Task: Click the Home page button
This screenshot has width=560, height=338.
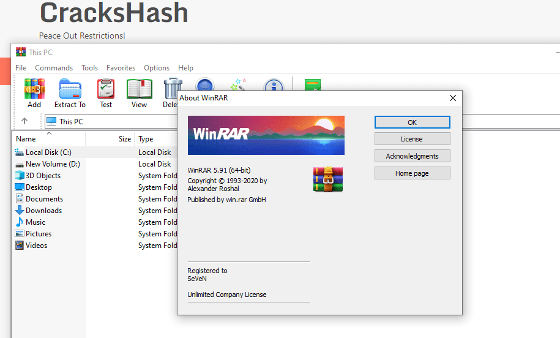Action: pos(412,173)
